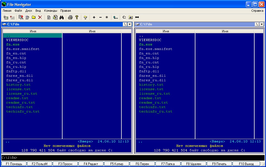Click the F10 Выход button
This screenshot has width=266, height=167.
click(x=246, y=164)
